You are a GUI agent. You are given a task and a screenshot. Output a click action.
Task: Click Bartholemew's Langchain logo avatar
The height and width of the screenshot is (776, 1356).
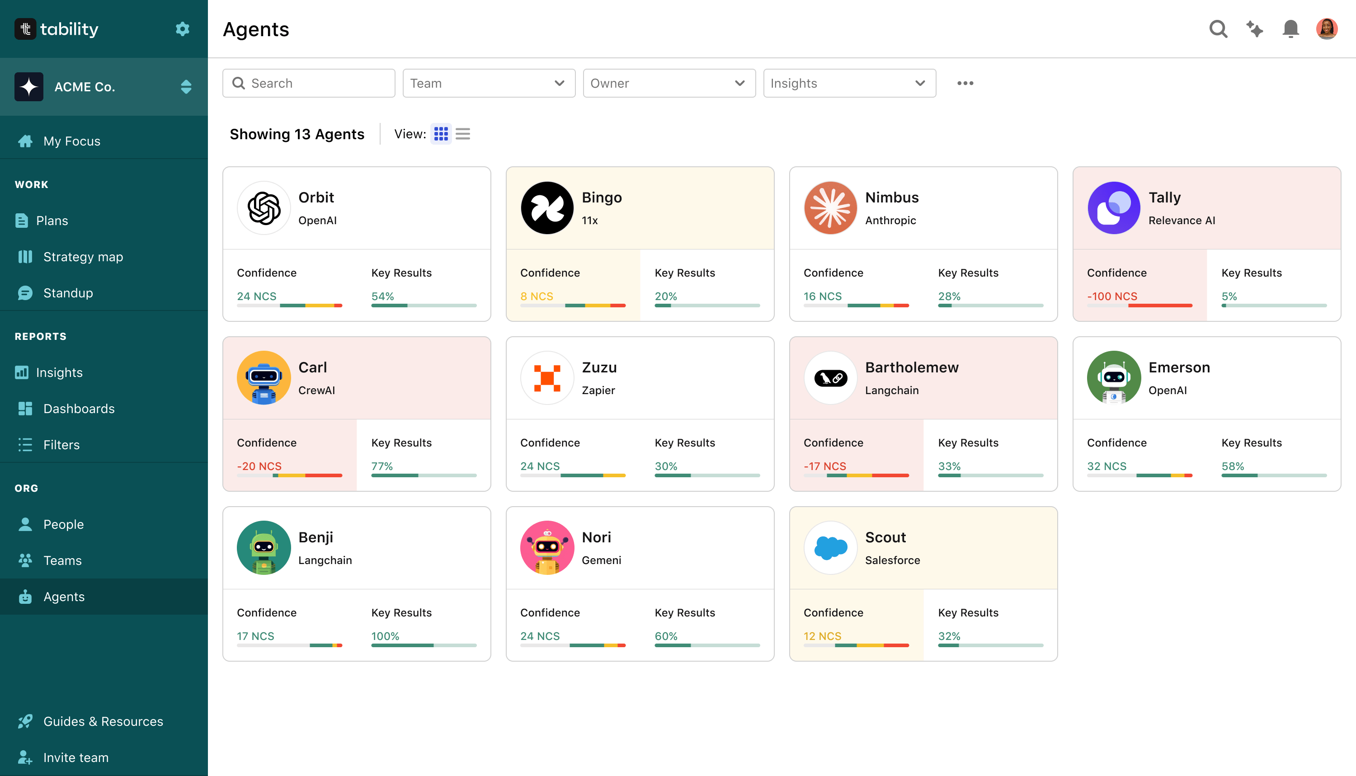[x=830, y=378]
